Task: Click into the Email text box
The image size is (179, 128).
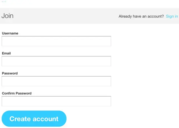Action: pyautogui.click(x=56, y=61)
